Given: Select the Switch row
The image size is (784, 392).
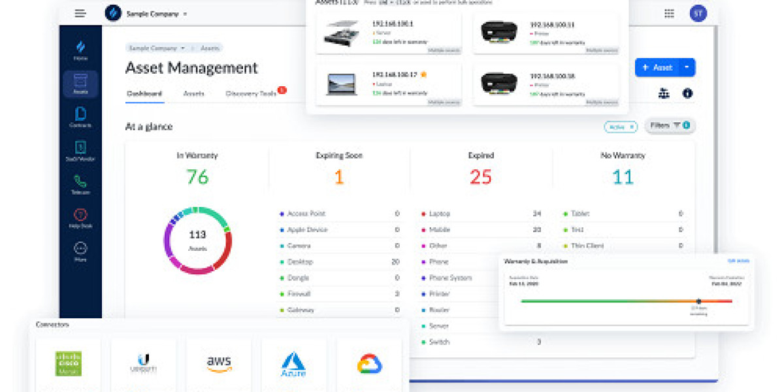Looking at the screenshot, I should coord(482,342).
